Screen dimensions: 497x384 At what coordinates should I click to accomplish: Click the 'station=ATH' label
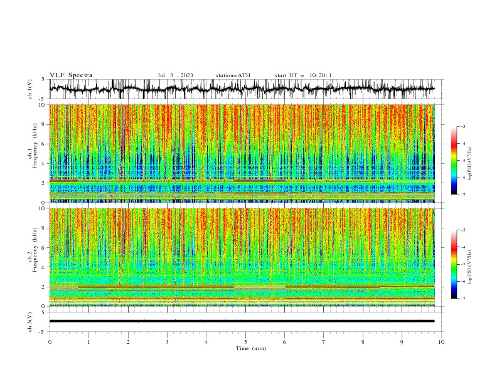point(233,75)
